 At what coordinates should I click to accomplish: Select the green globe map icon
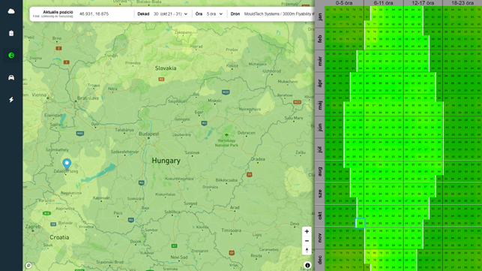pos(11,56)
